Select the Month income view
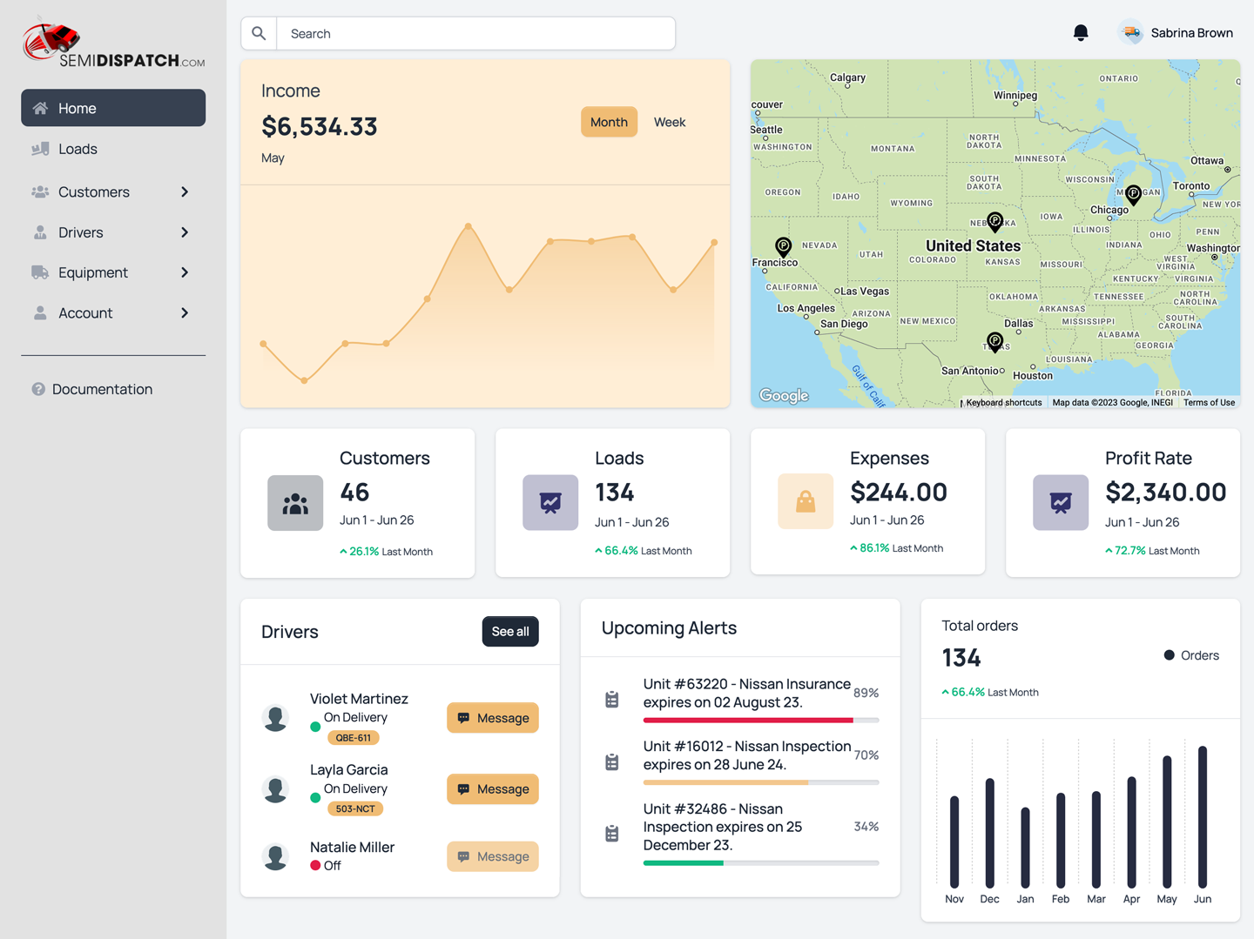Image resolution: width=1254 pixels, height=939 pixels. point(609,122)
